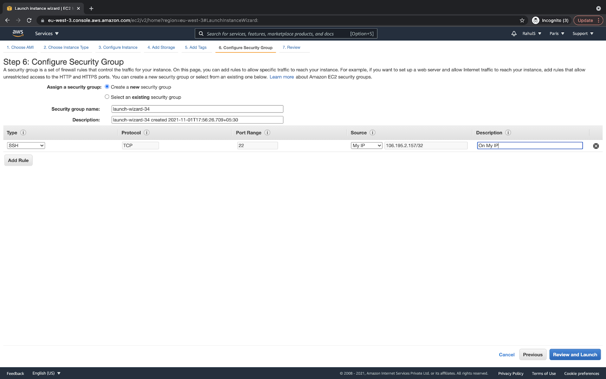Remove the SSH rule with X icon
The image size is (606, 379).
[x=596, y=146]
